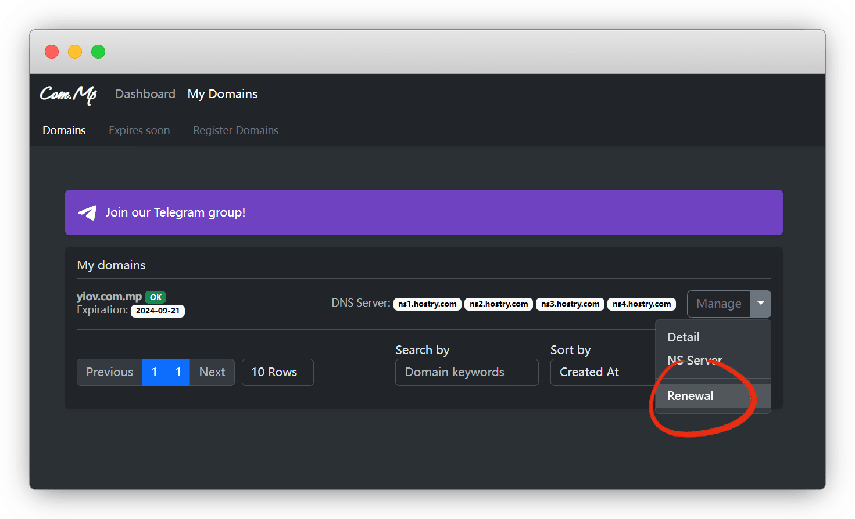
Task: Open the Created At sort dropdown
Action: pyautogui.click(x=602, y=372)
